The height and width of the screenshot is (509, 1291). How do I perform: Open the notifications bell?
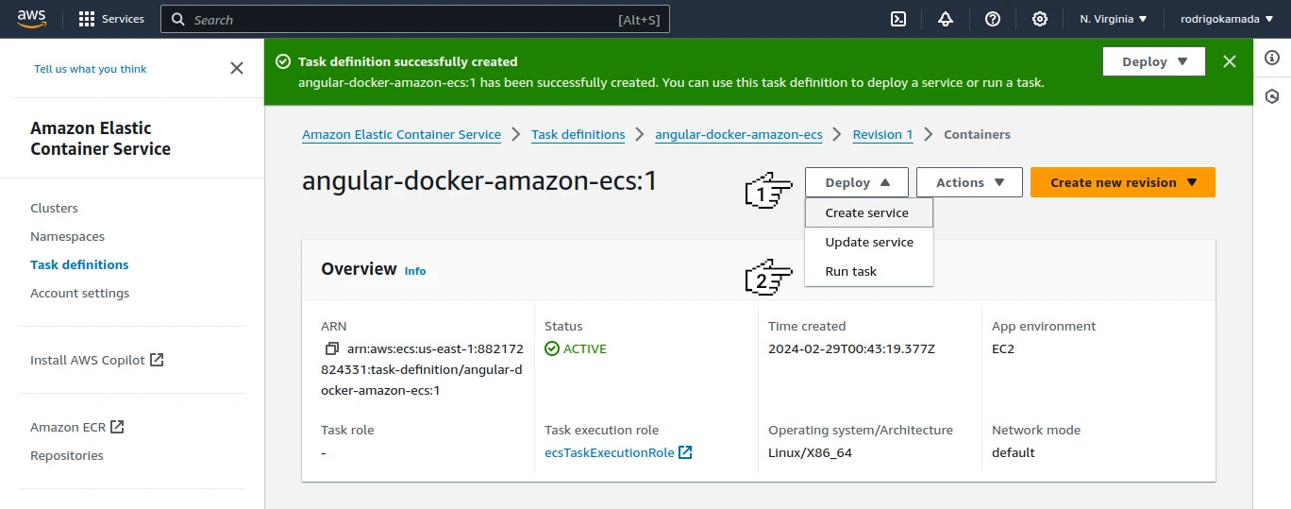tap(946, 19)
